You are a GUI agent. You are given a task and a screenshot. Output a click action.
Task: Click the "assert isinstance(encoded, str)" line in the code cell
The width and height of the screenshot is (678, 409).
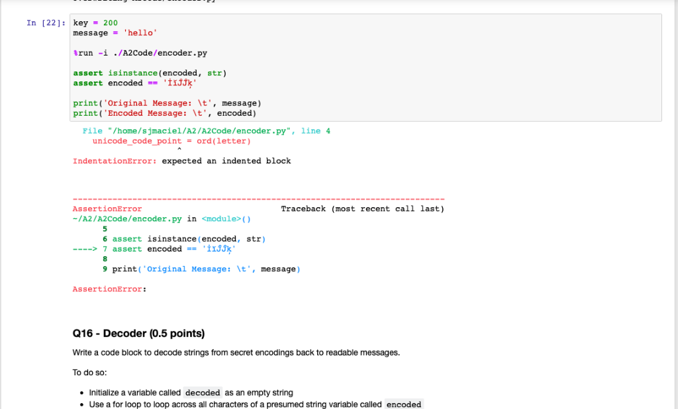(x=150, y=73)
